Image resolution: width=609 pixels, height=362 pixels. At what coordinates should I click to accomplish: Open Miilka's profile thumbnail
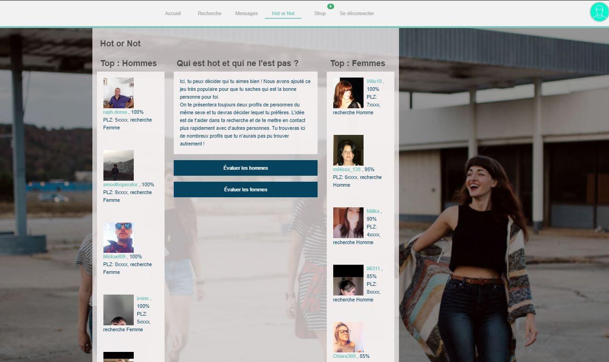(348, 223)
